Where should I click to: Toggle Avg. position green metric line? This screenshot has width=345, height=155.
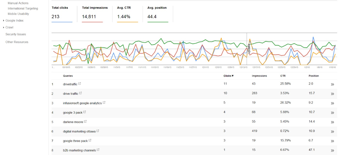[158, 14]
